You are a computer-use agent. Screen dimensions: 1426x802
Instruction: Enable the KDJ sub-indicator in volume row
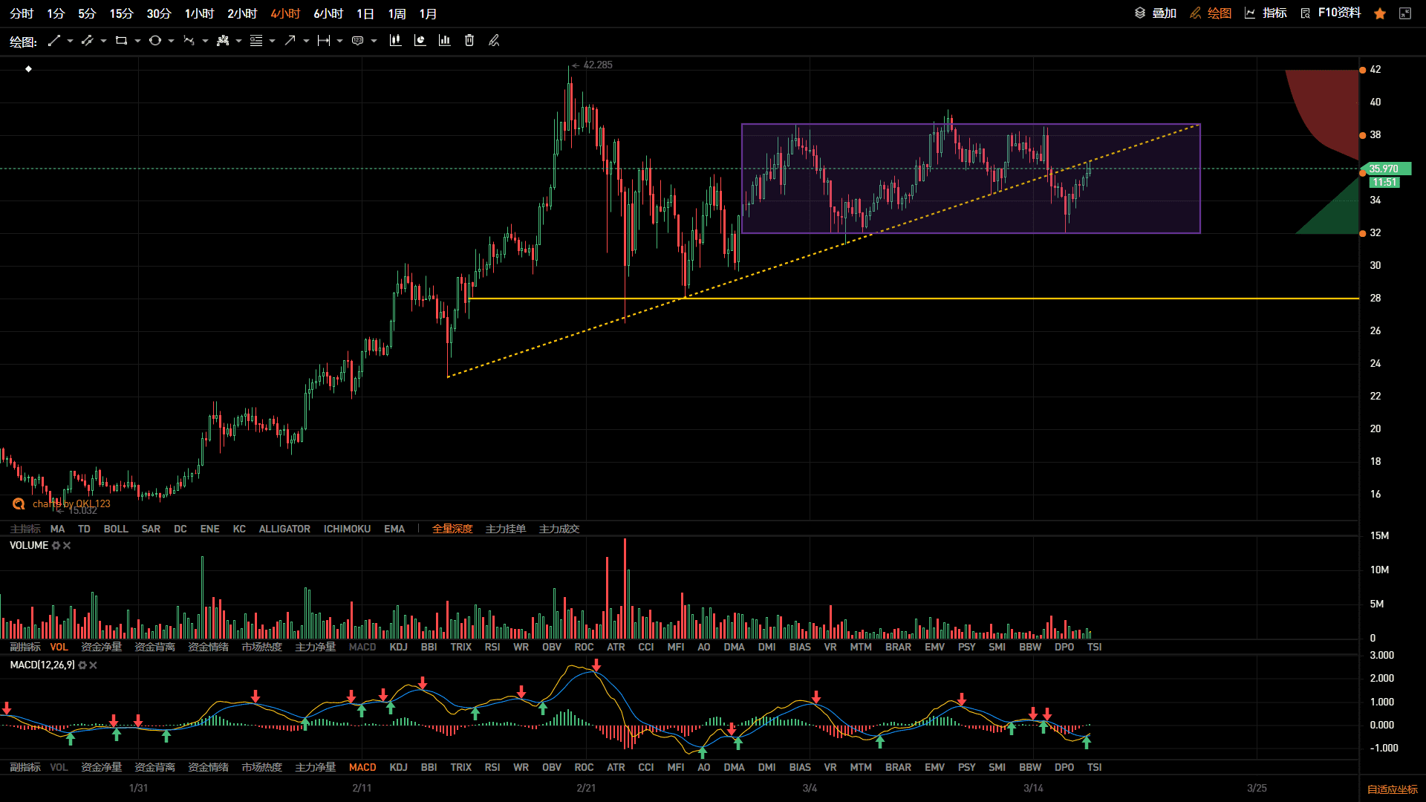[398, 648]
